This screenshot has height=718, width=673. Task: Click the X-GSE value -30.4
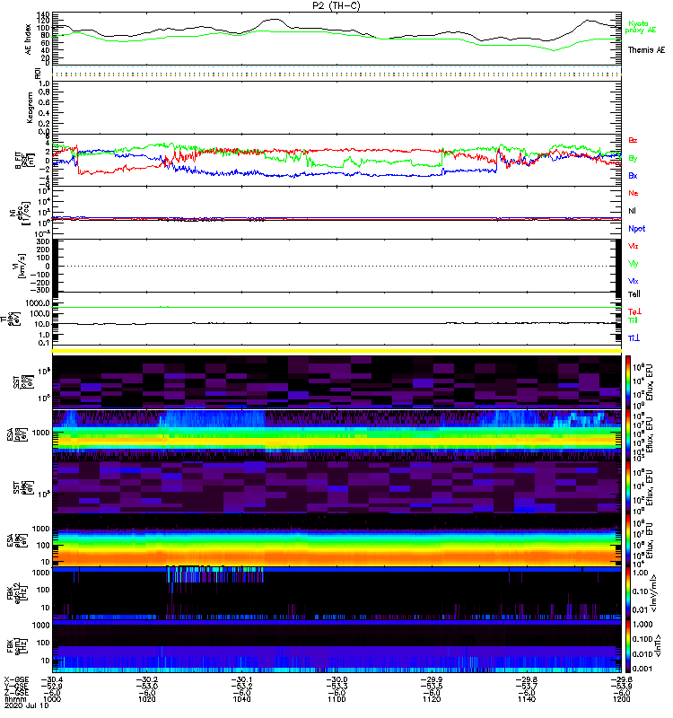[51, 679]
